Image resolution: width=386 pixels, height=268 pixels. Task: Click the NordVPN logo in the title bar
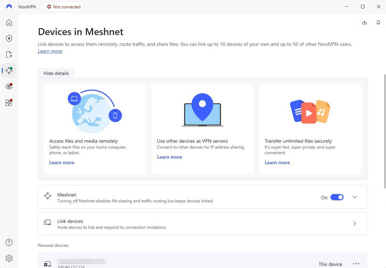(x=8, y=6)
